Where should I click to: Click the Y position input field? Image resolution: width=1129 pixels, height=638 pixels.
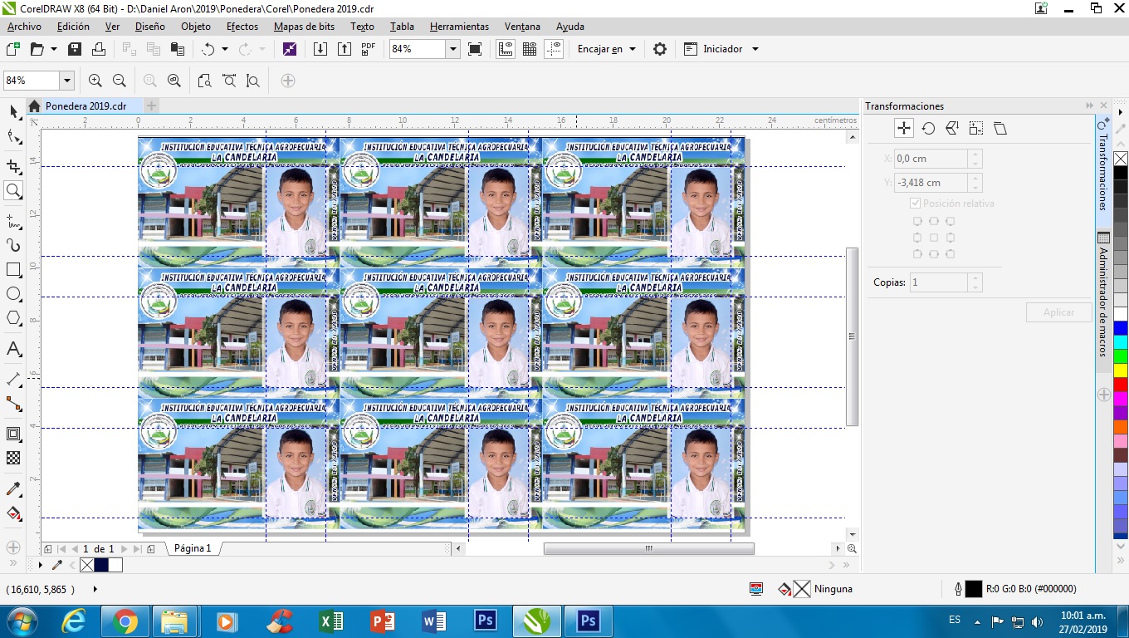point(931,183)
